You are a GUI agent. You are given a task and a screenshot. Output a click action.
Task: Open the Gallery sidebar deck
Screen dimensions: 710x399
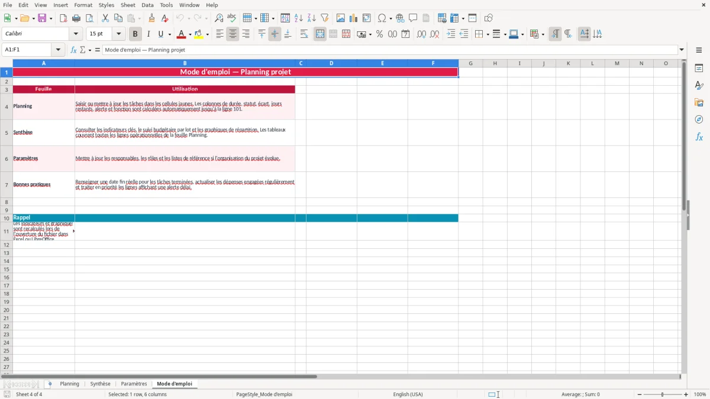[x=699, y=103]
